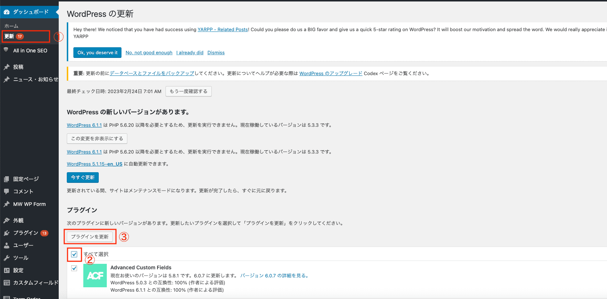
Task: Click the All in One SEO shield icon
Action: coord(6,50)
